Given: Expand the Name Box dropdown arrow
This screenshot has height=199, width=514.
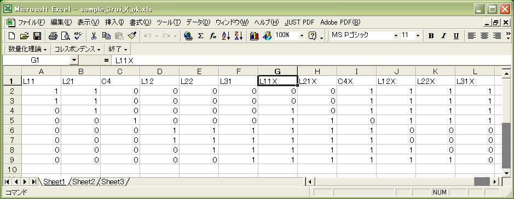Looking at the screenshot, I should [x=74, y=60].
